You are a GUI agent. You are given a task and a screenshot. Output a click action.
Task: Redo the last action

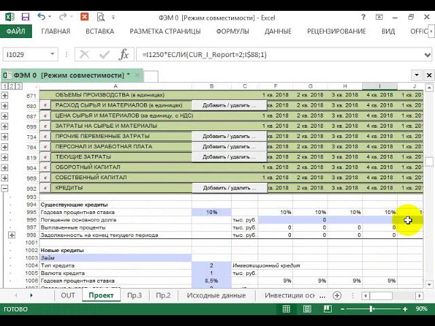pyautogui.click(x=63, y=17)
